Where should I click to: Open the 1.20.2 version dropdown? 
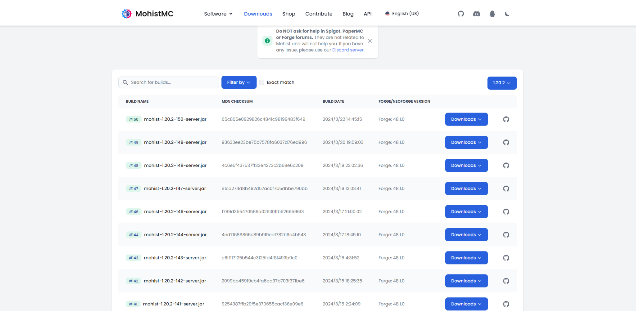[502, 83]
